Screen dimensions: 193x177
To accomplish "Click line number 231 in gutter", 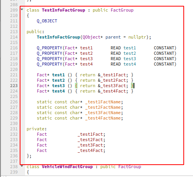I will pyautogui.click(x=14, y=129).
